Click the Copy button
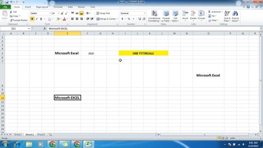The image size is (263, 148). (15, 16)
